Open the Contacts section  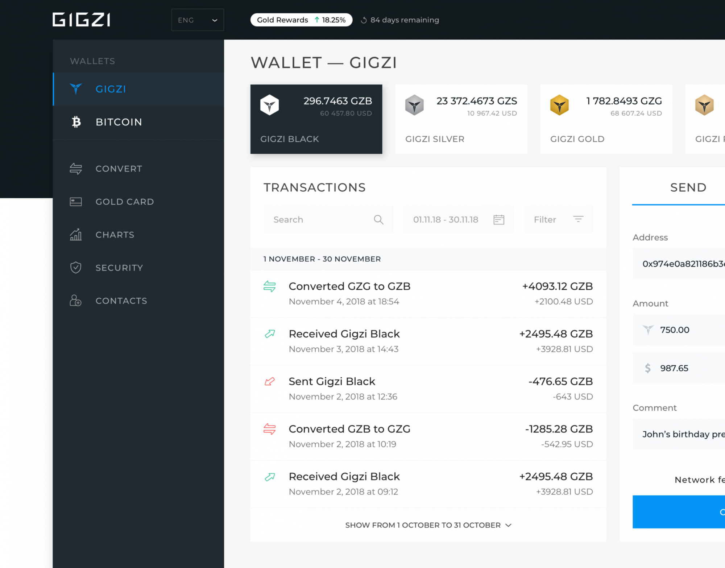pyautogui.click(x=121, y=301)
